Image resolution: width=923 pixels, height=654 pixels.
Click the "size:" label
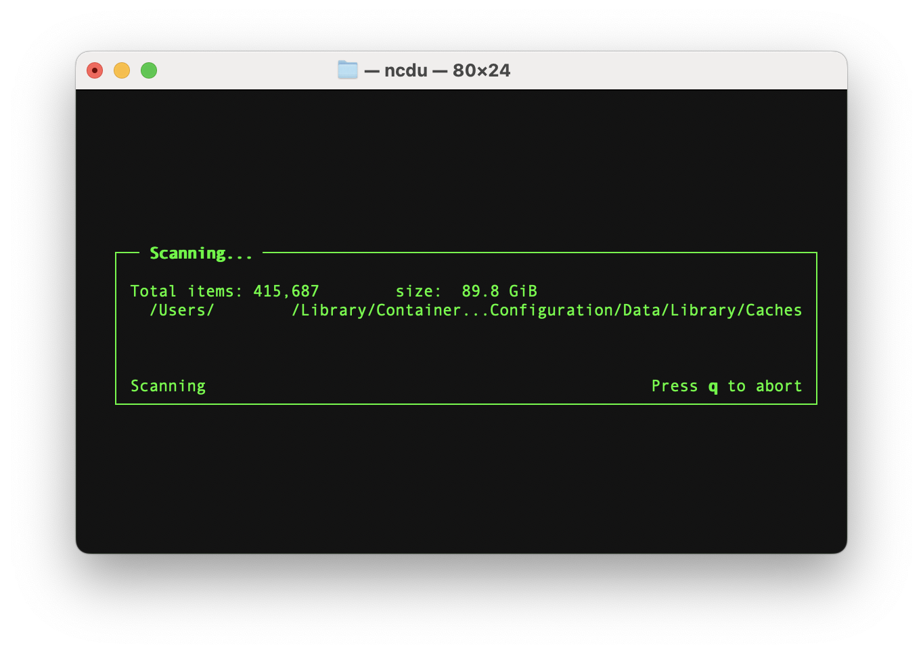418,291
